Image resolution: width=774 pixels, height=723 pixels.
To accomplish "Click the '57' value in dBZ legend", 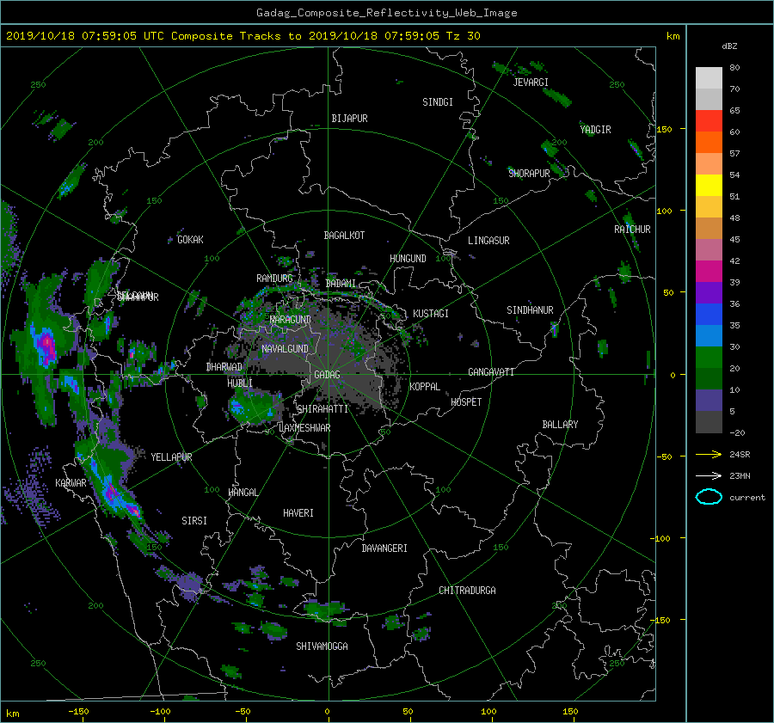I will point(734,154).
